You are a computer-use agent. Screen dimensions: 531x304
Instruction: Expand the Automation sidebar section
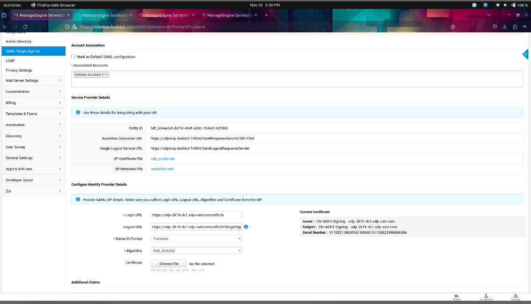[33, 125]
